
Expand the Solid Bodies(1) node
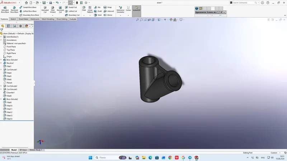tap(1, 37)
